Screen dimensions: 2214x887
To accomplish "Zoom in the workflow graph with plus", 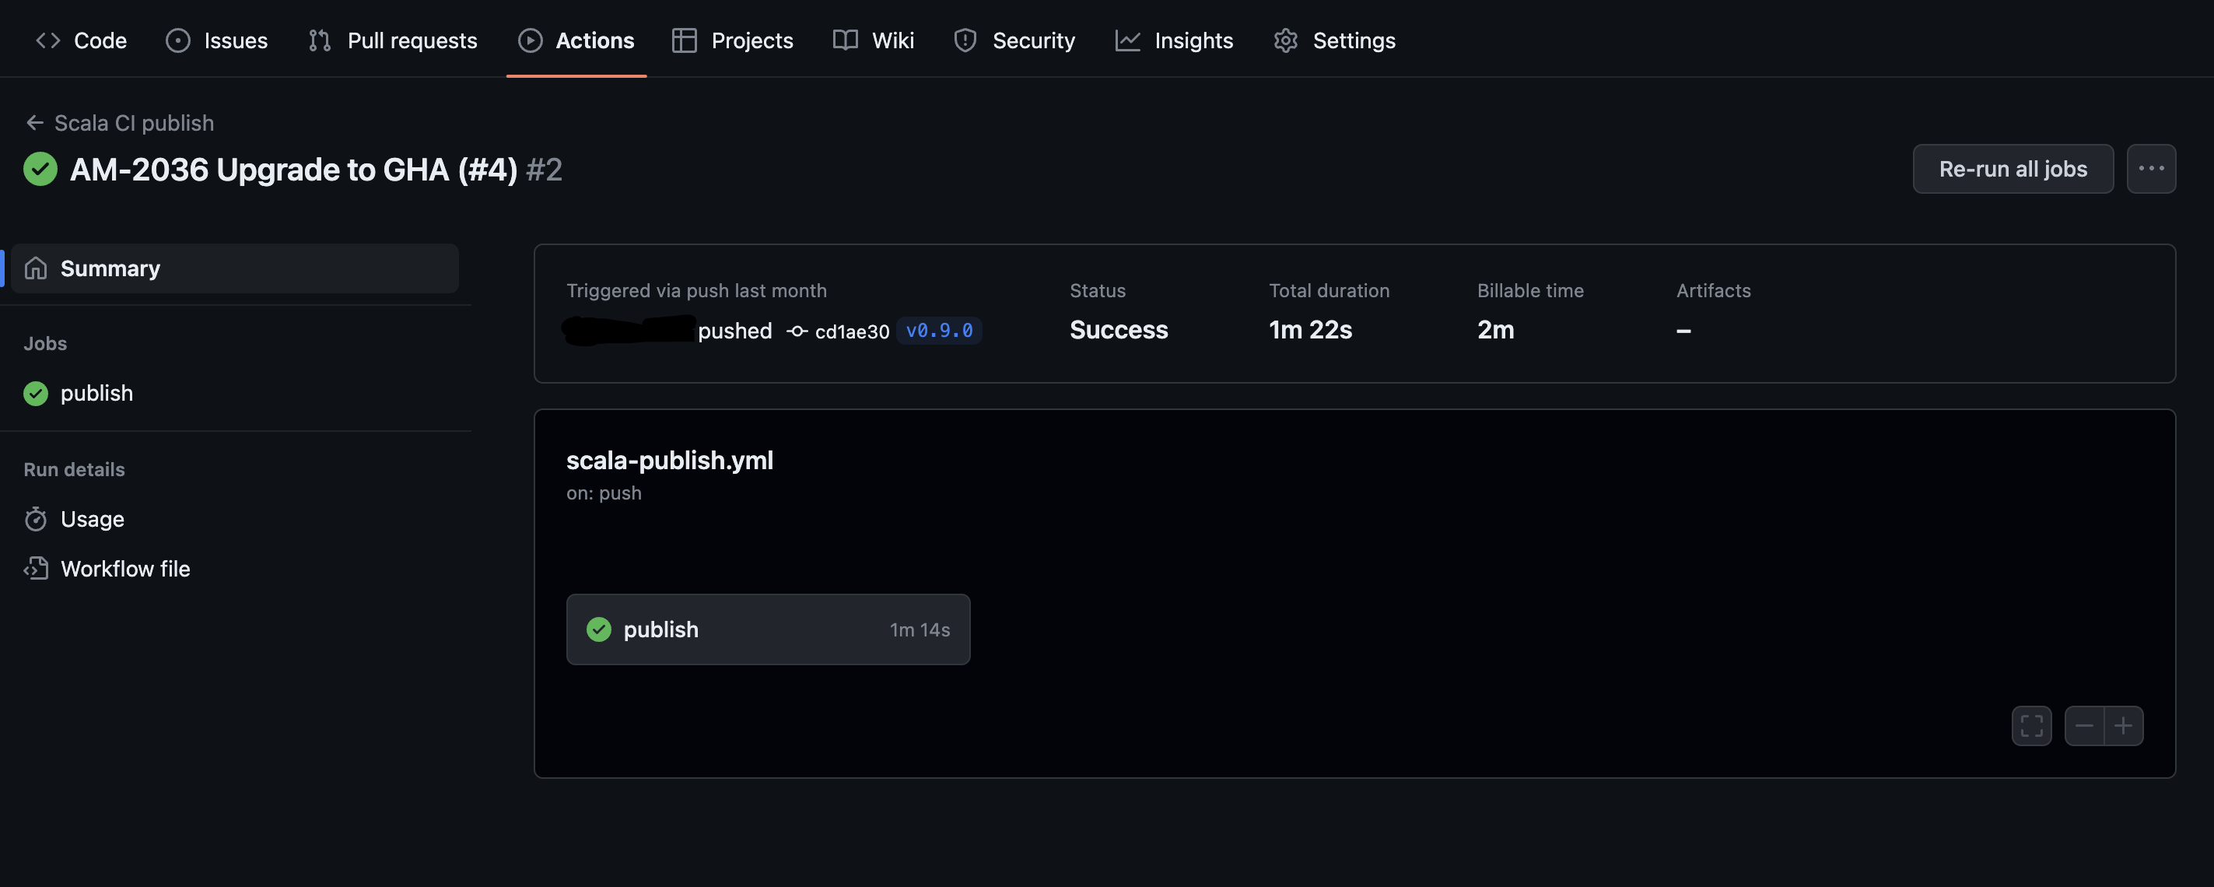I will pyautogui.click(x=2123, y=726).
